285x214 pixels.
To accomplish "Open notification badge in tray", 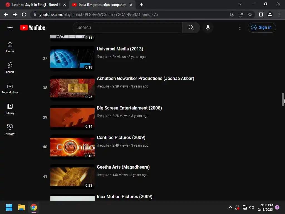I will point(277,207).
